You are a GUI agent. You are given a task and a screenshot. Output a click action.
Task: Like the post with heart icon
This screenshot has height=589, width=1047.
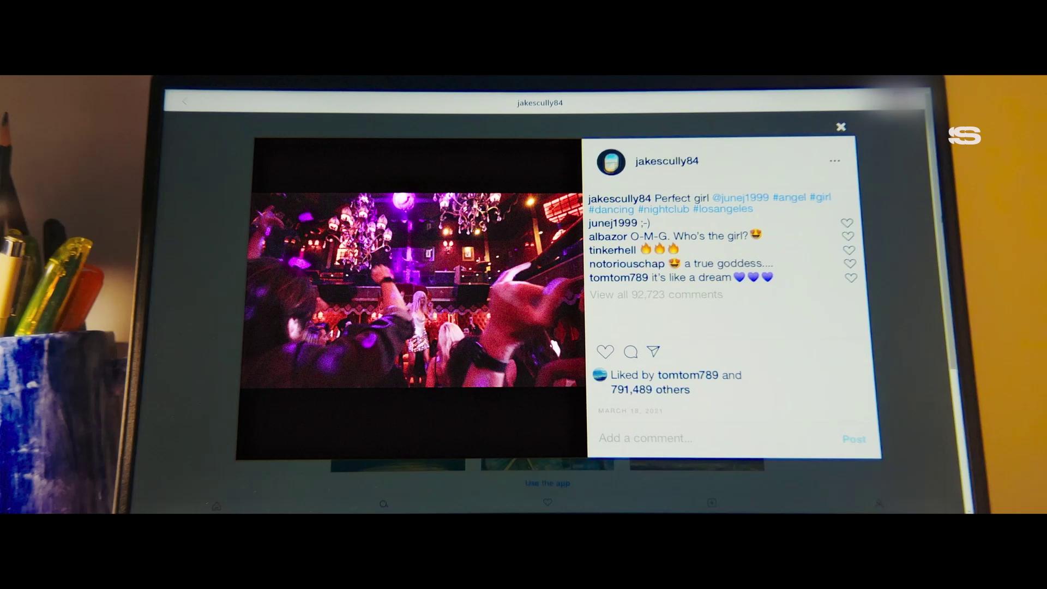605,352
